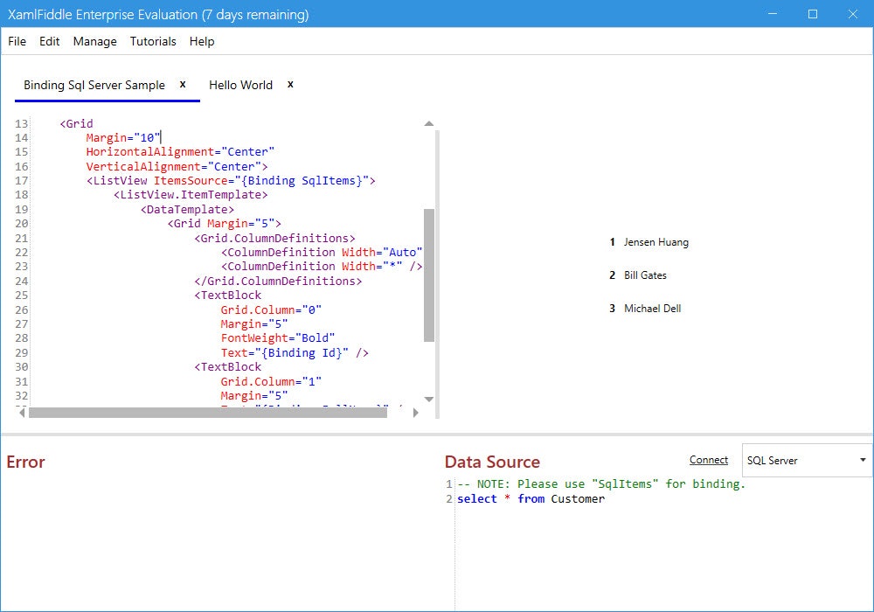Open the Edit menu
This screenshot has width=874, height=612.
(49, 41)
